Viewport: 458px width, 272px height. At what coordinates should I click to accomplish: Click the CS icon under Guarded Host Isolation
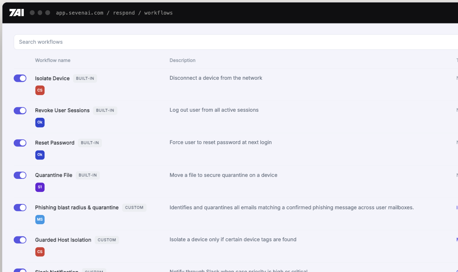tap(40, 251)
